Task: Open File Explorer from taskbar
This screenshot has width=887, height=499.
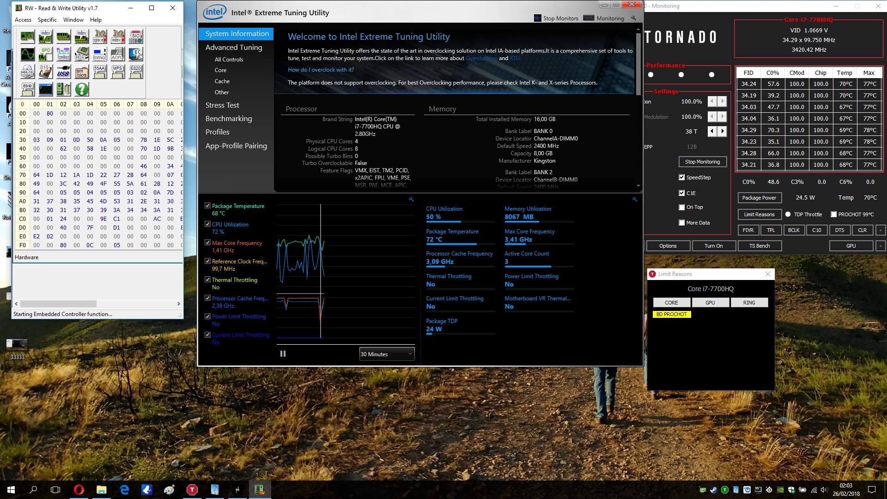Action: [101, 490]
